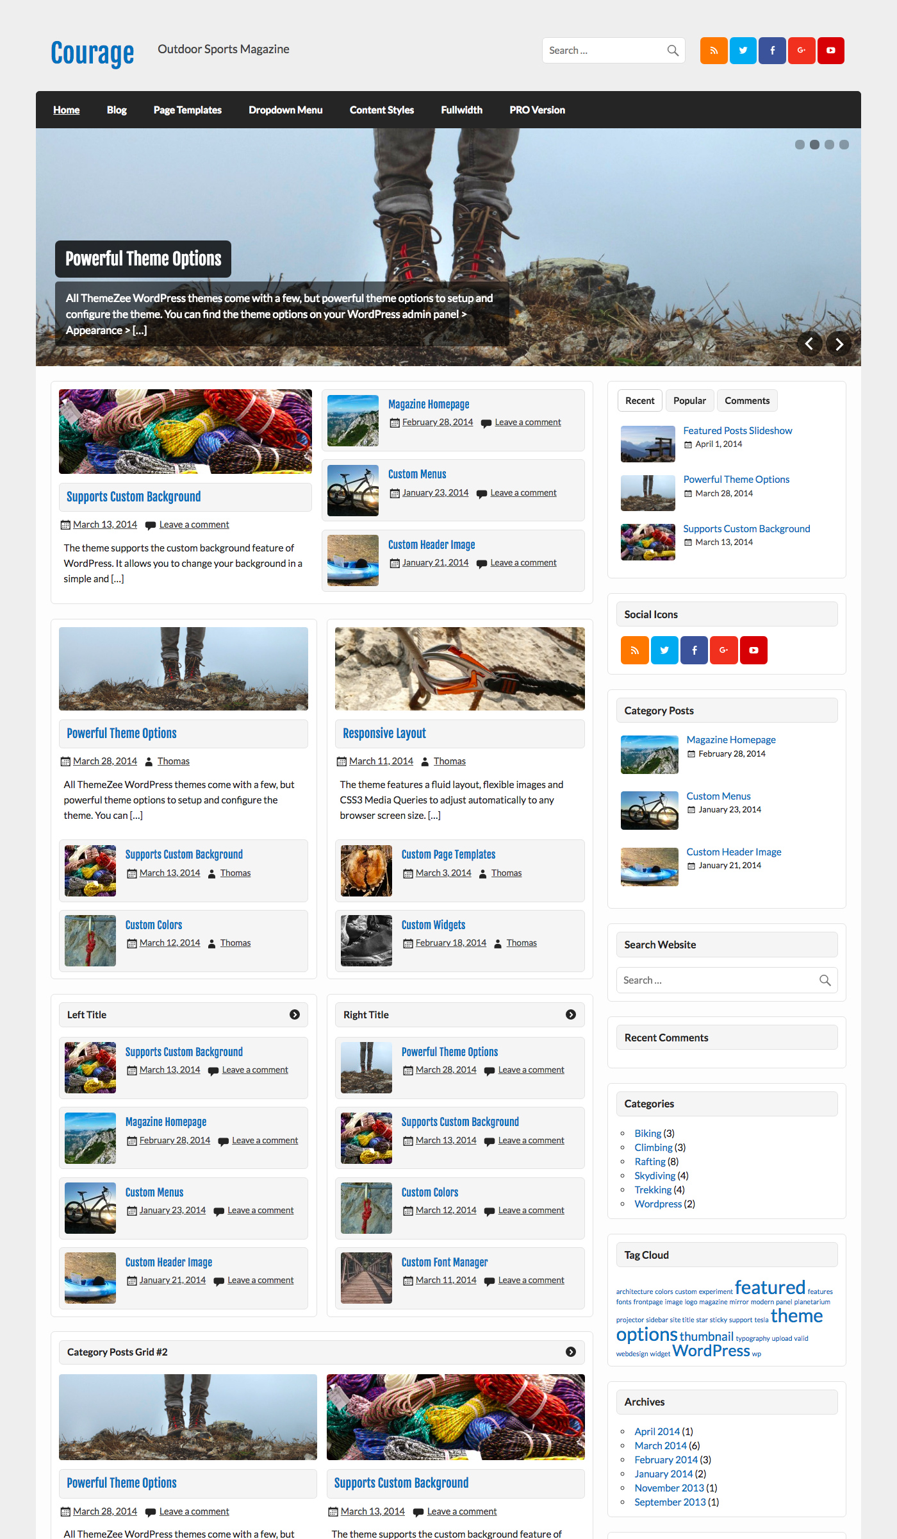This screenshot has width=897, height=1539.
Task: Go to next slide arrow
Action: (x=839, y=344)
